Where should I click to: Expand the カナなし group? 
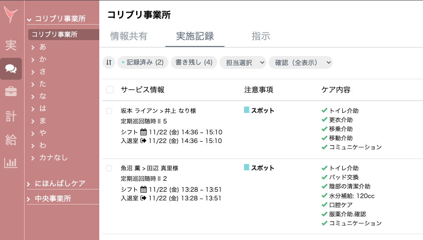(33, 158)
